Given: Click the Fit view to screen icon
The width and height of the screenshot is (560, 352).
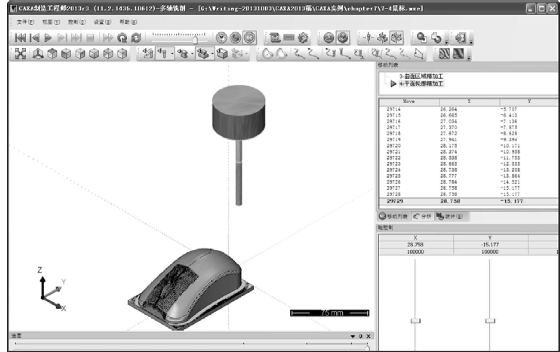Looking at the screenshot, I should 20,54.
